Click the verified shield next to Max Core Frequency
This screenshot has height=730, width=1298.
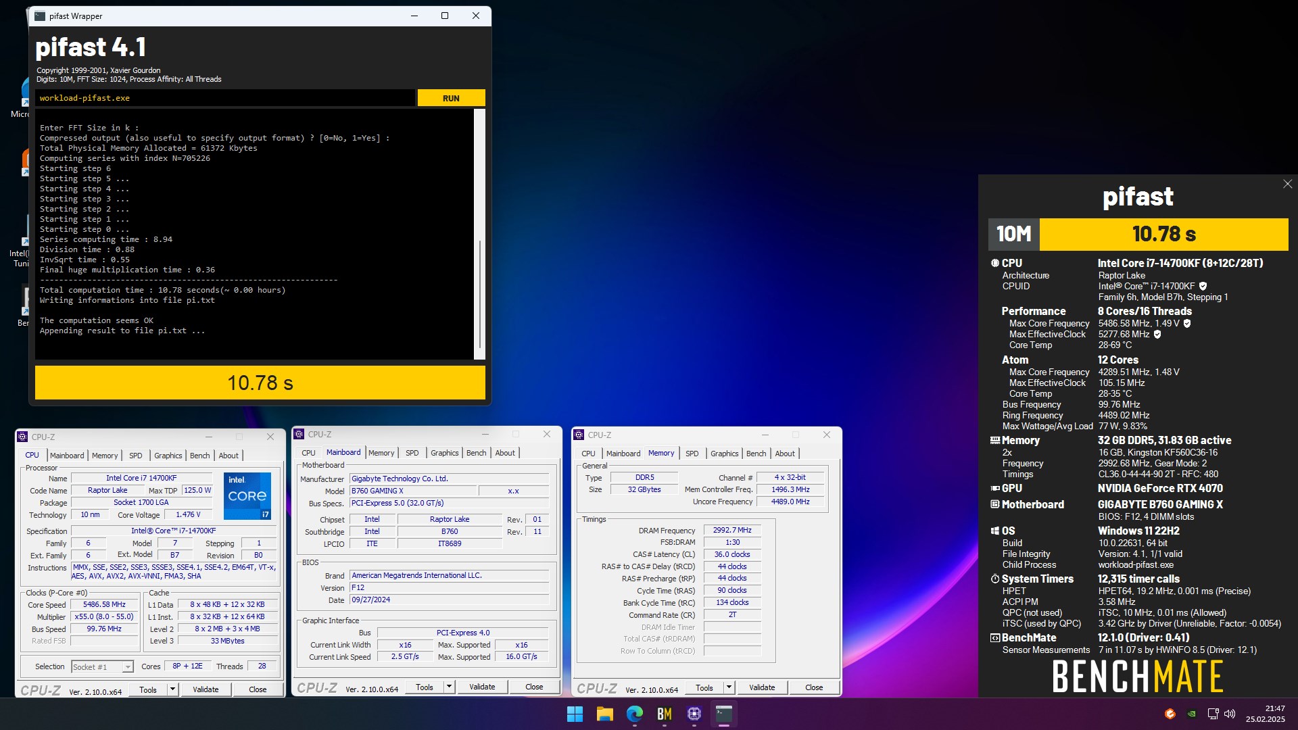point(1187,323)
